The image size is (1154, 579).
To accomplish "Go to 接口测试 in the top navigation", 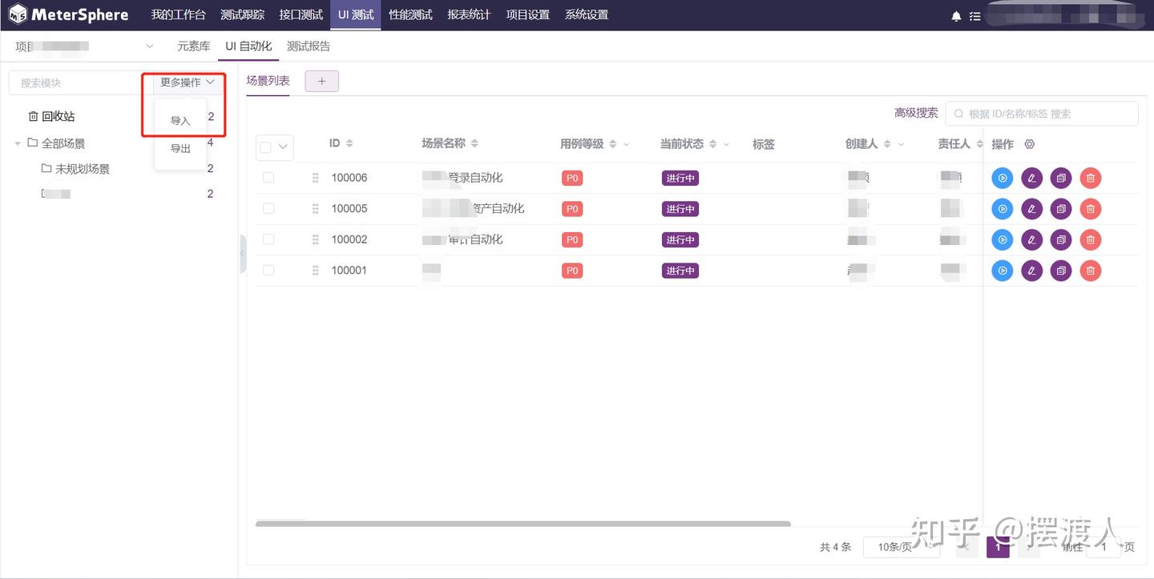I will pos(301,15).
